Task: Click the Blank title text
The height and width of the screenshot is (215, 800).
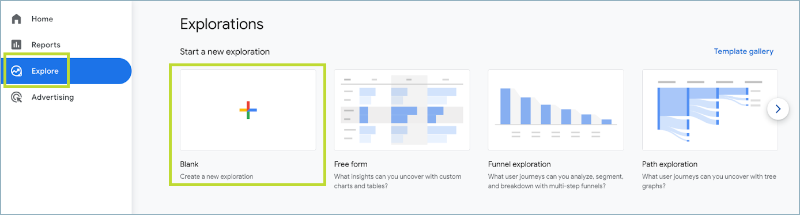Action: (x=189, y=164)
